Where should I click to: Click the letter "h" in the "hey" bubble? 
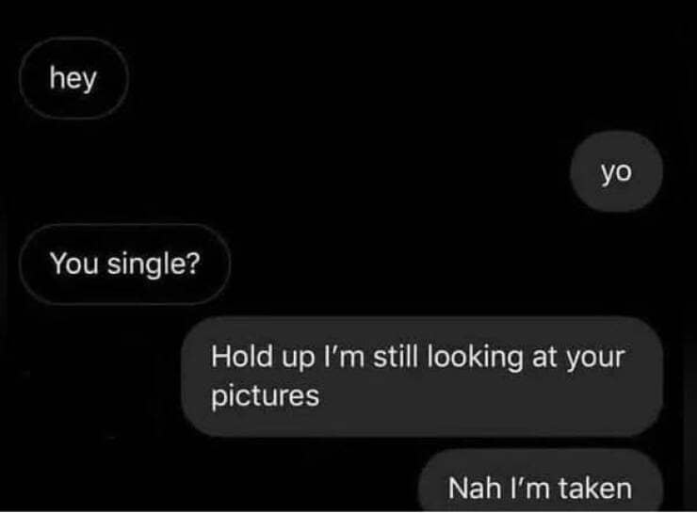click(57, 77)
